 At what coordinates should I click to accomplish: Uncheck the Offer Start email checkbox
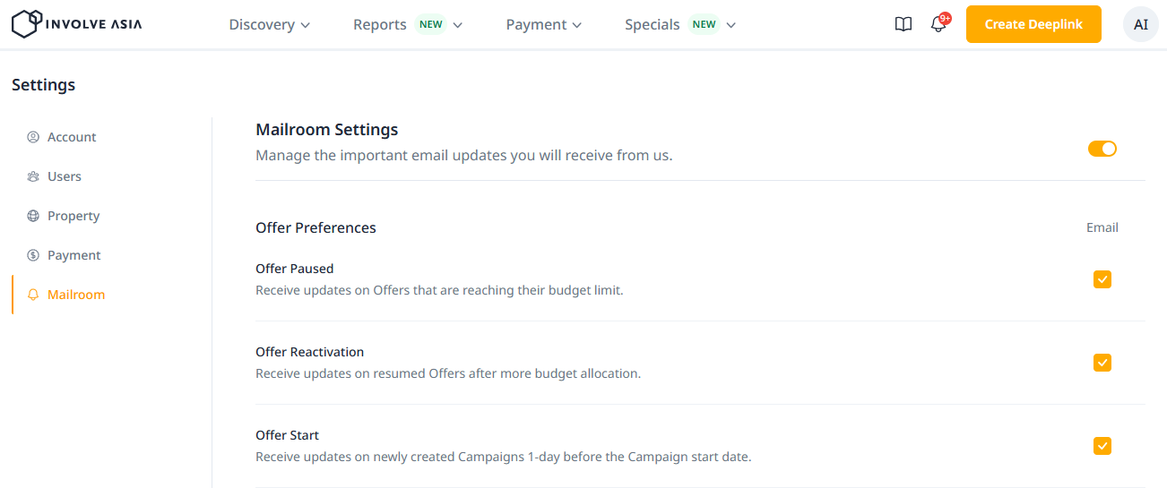1102,446
